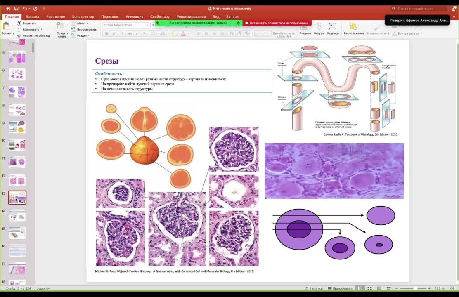Enable normal view in status bar

coord(360,288)
